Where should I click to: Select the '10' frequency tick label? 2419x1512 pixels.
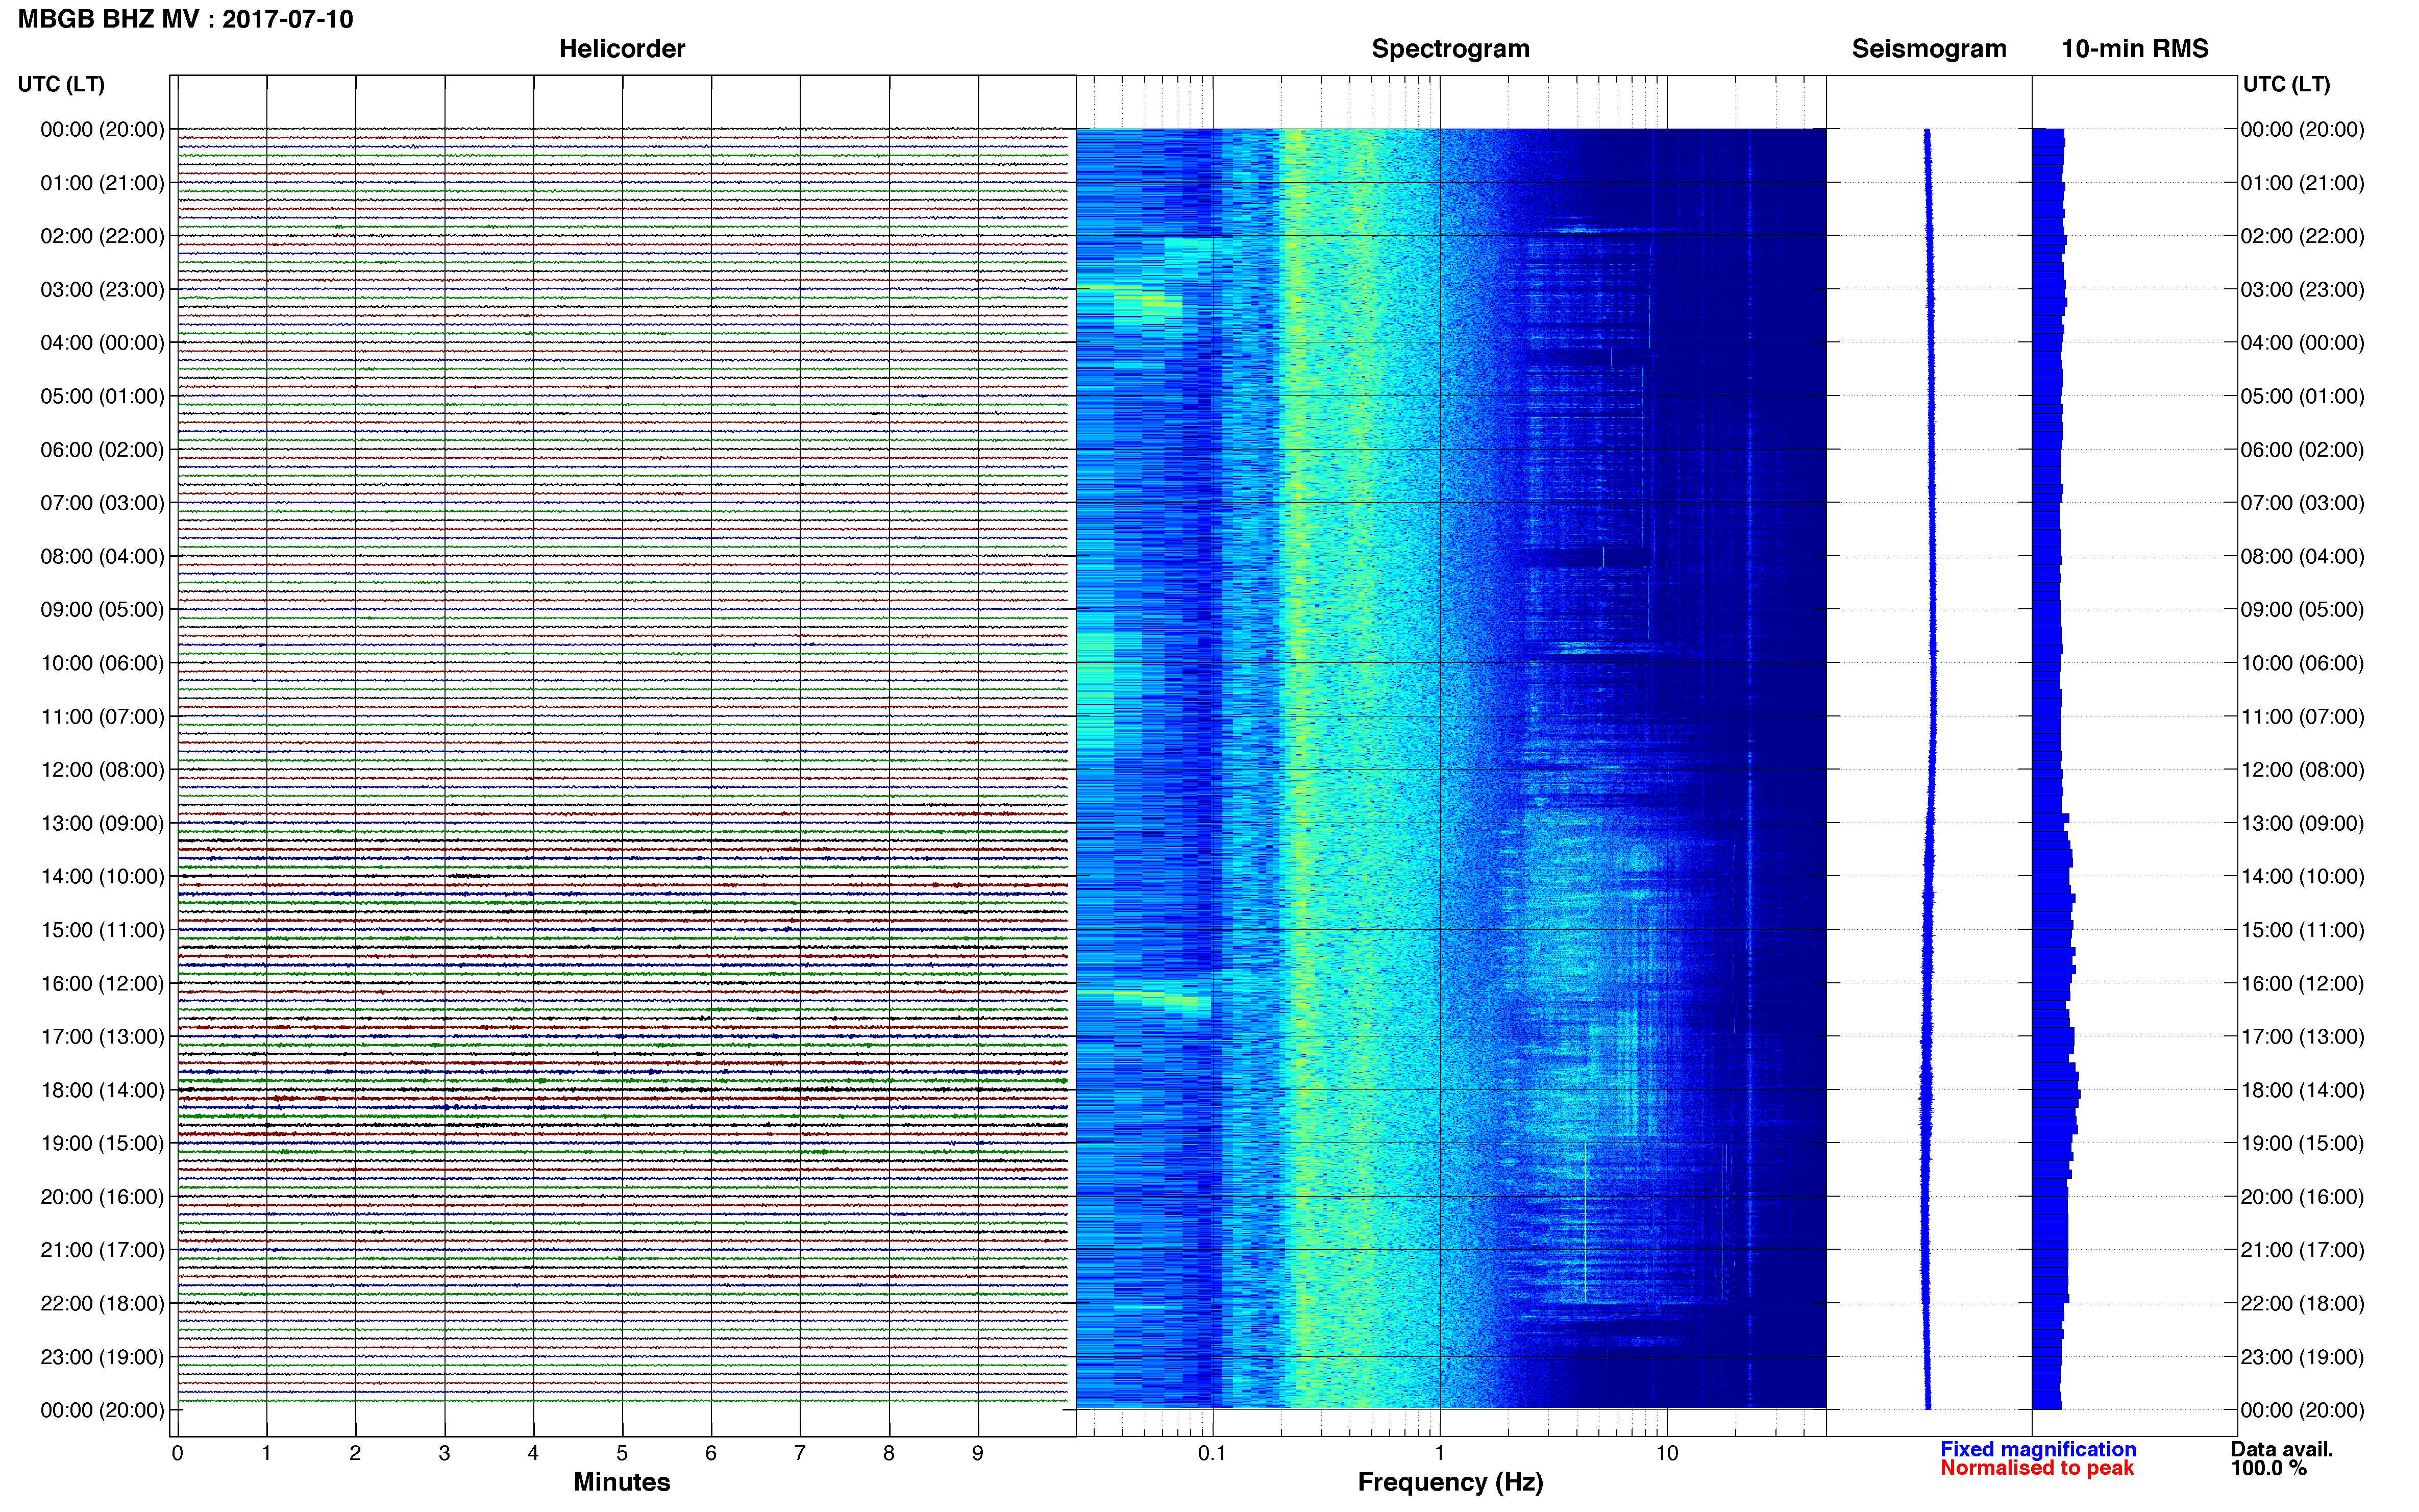point(1666,1453)
